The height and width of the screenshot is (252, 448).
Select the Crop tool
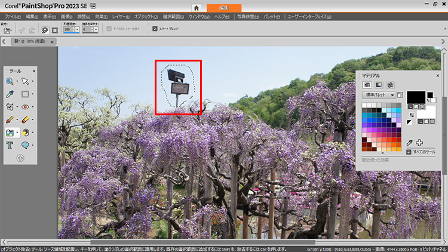point(10,106)
